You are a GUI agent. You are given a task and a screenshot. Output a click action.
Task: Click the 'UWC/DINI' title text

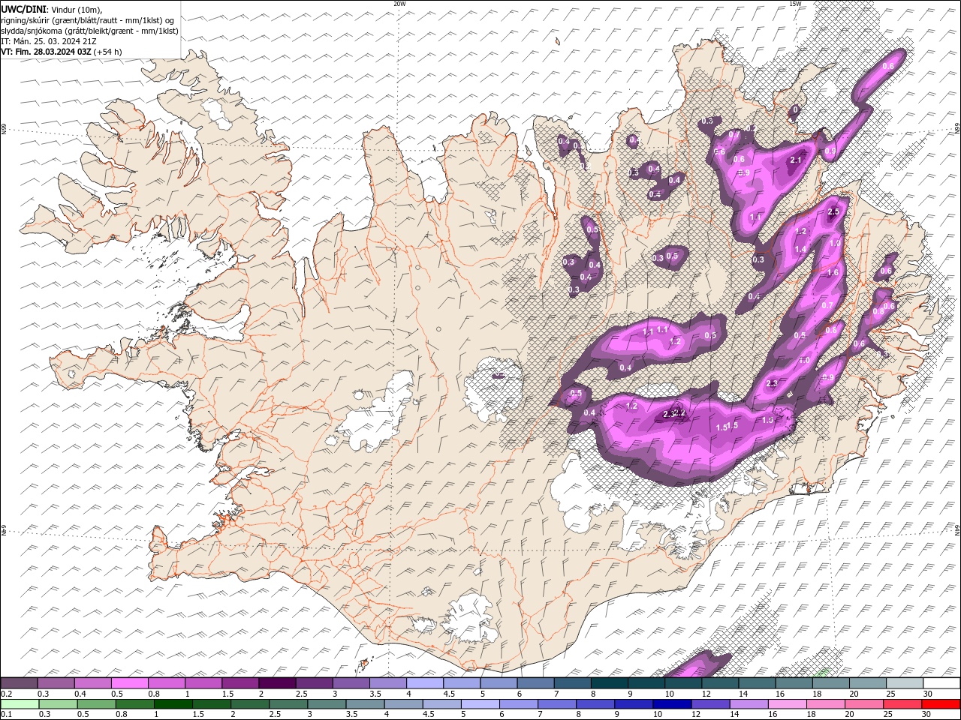[23, 9]
